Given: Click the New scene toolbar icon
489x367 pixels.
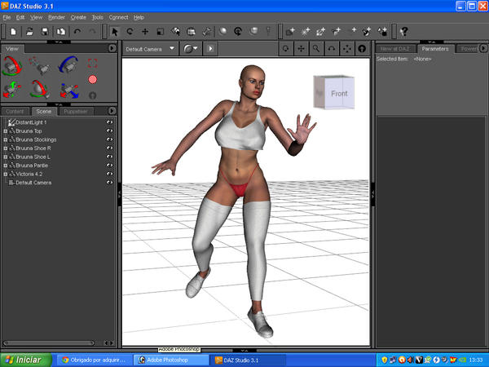Looking at the screenshot, I should coord(13,32).
